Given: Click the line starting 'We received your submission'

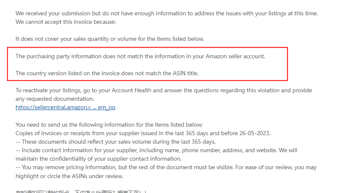Looking at the screenshot, I should [167, 14].
